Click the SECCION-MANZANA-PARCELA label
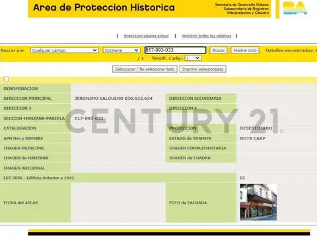The image size is (317, 238). [34, 118]
